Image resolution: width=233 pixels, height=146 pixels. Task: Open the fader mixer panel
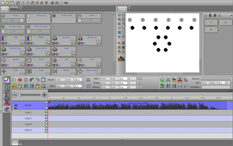[x=6, y=87]
